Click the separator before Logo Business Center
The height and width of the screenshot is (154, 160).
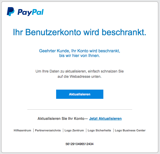click(113, 130)
